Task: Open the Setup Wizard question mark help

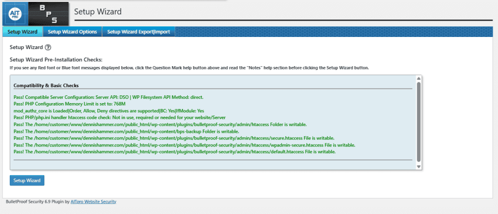Action: pos(48,47)
